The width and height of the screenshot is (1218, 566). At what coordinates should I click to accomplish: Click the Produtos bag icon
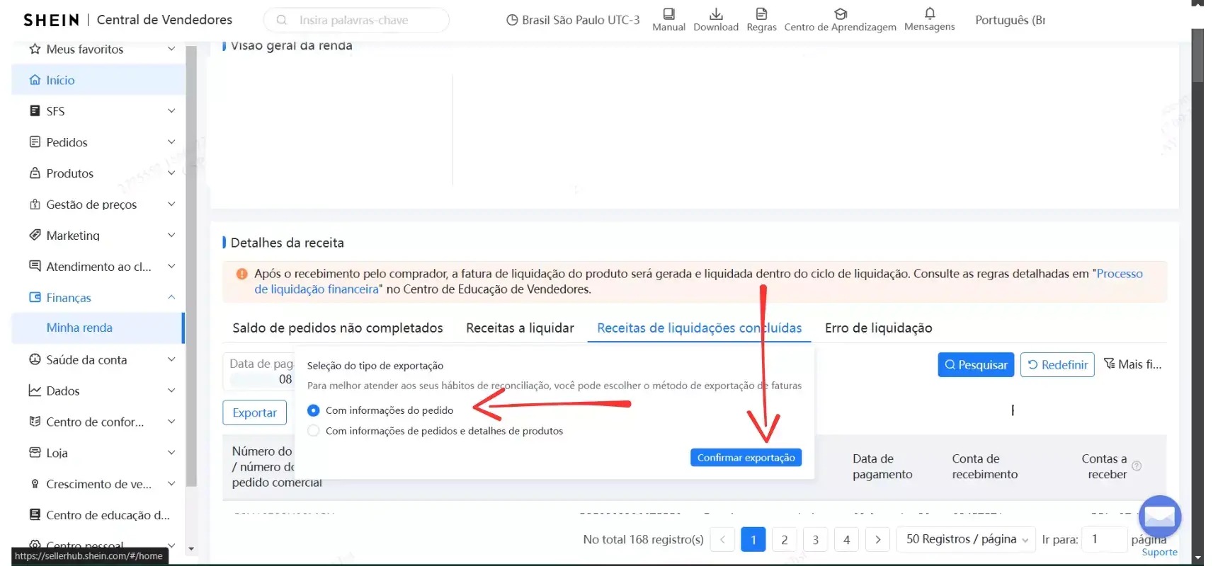(35, 173)
